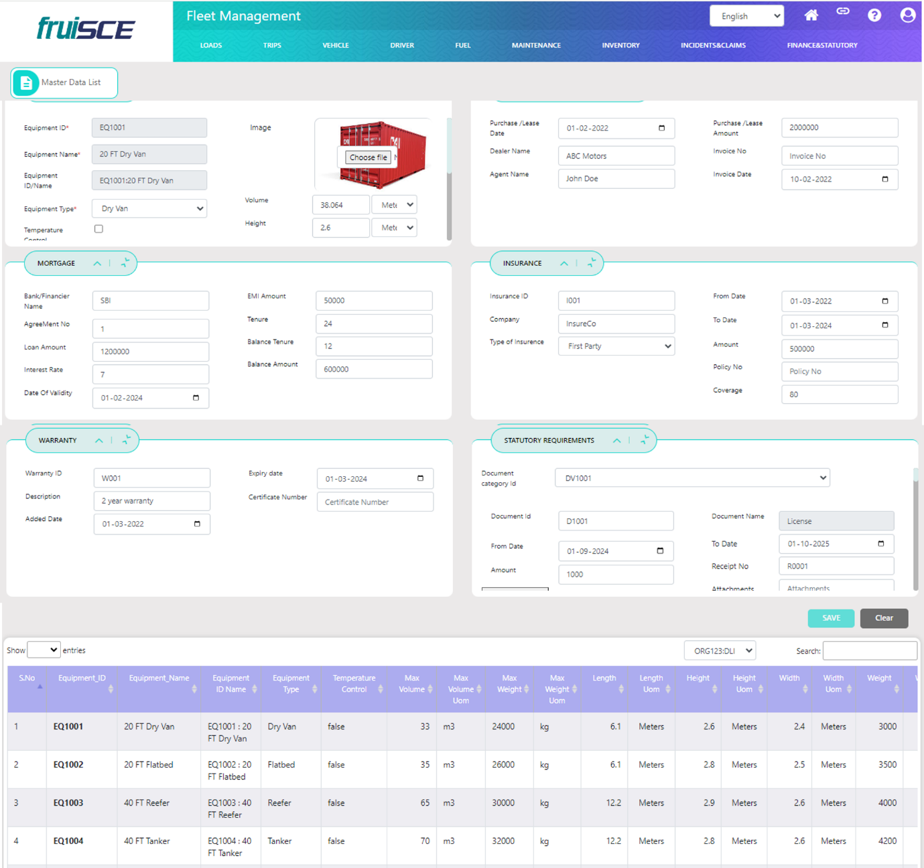Open the English language dropdown
Viewport: 924px width, 868px height.
(746, 16)
